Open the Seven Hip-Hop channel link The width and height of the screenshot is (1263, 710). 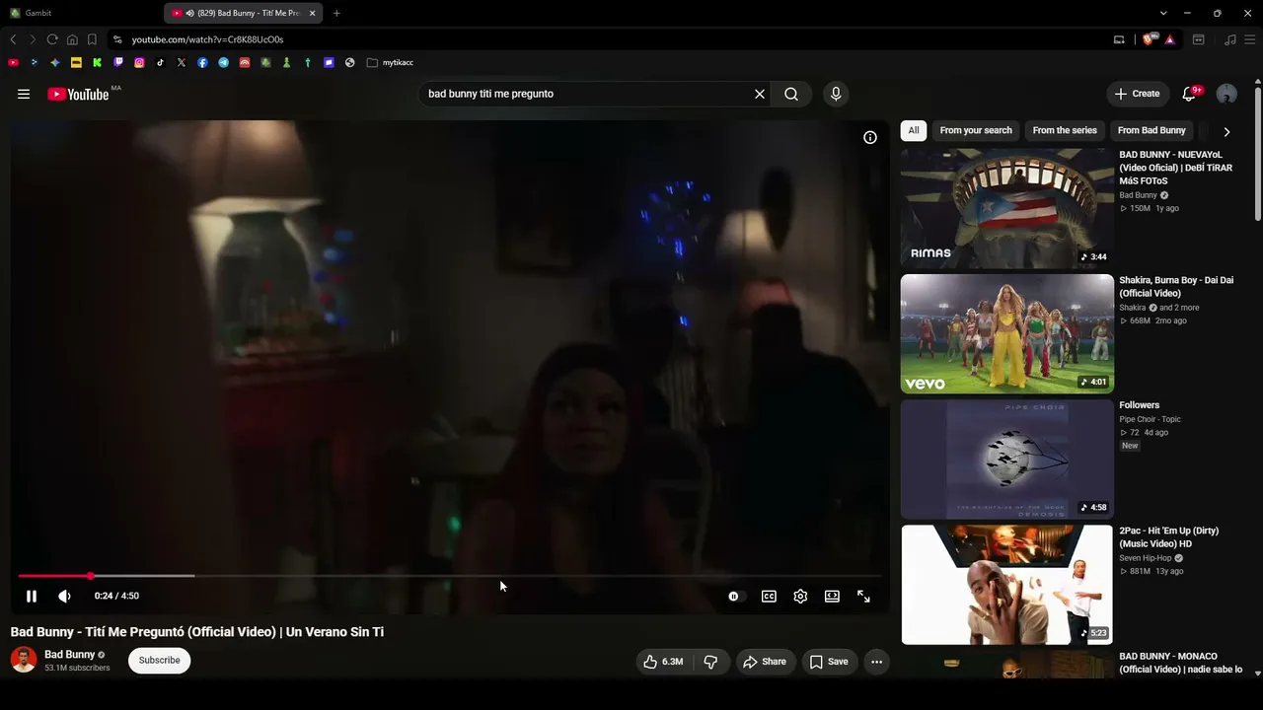pyautogui.click(x=1146, y=558)
